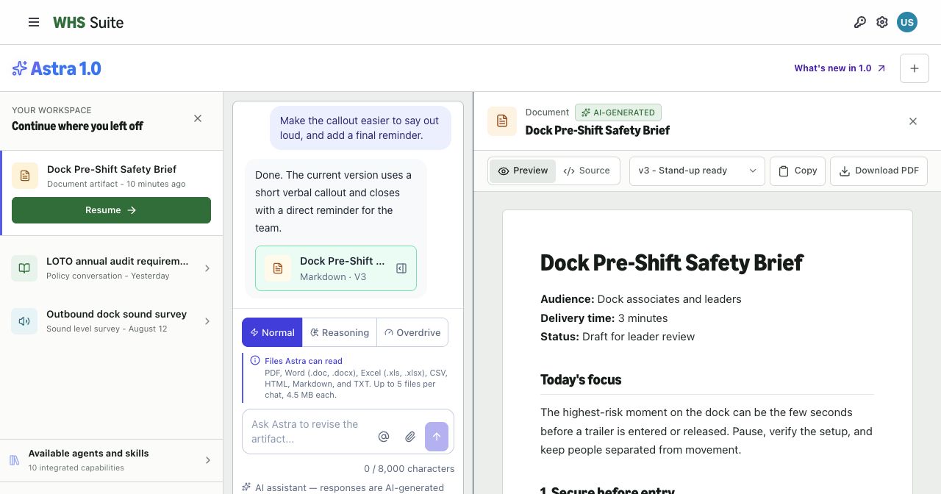Expand the Outbound dock sound survey chevron

(x=207, y=321)
